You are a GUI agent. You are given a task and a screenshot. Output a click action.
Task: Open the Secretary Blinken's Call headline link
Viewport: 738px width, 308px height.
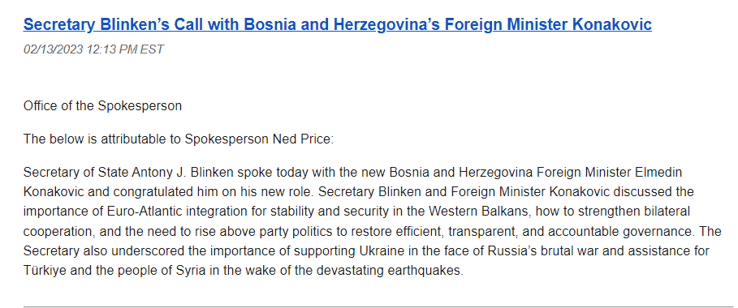[338, 24]
